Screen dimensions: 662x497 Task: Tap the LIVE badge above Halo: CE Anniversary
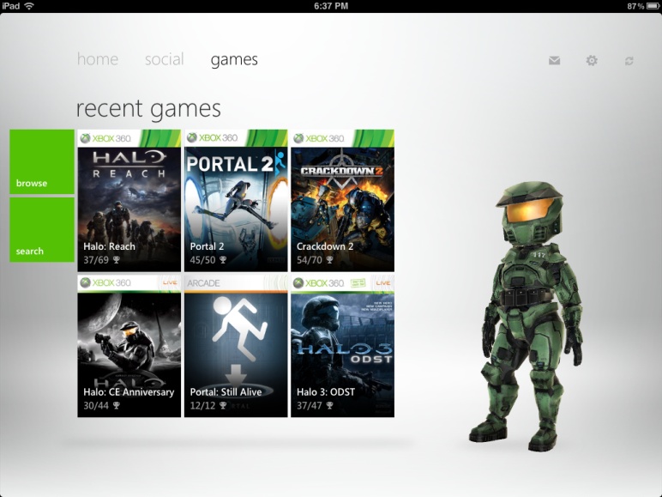[170, 282]
